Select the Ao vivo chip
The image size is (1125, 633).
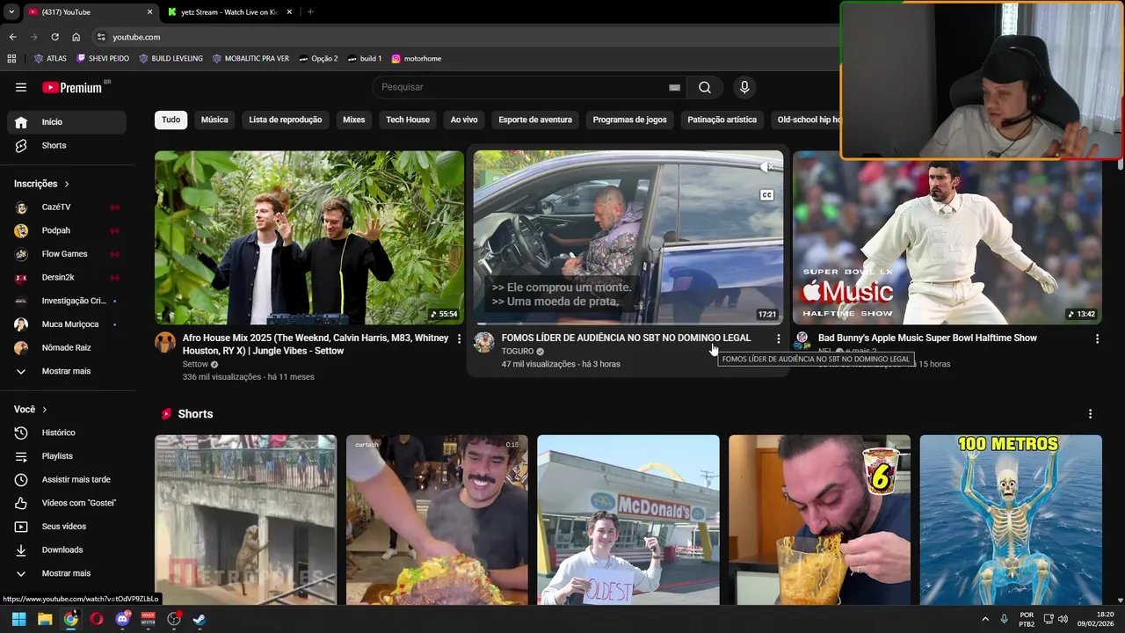464,120
